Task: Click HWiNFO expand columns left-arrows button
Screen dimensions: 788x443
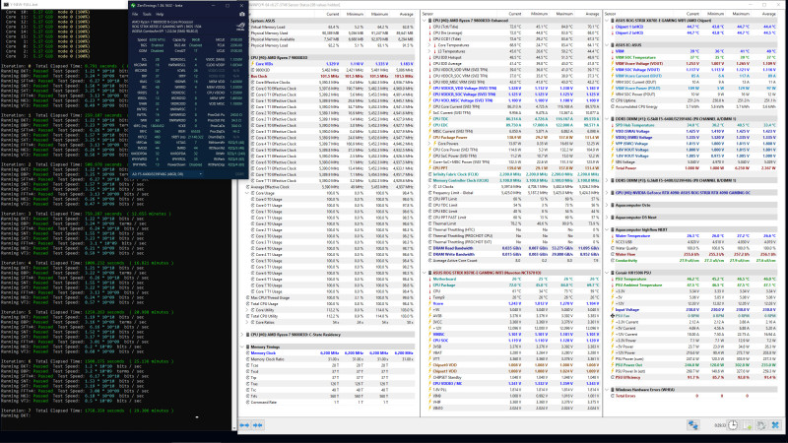Action: tap(244, 425)
